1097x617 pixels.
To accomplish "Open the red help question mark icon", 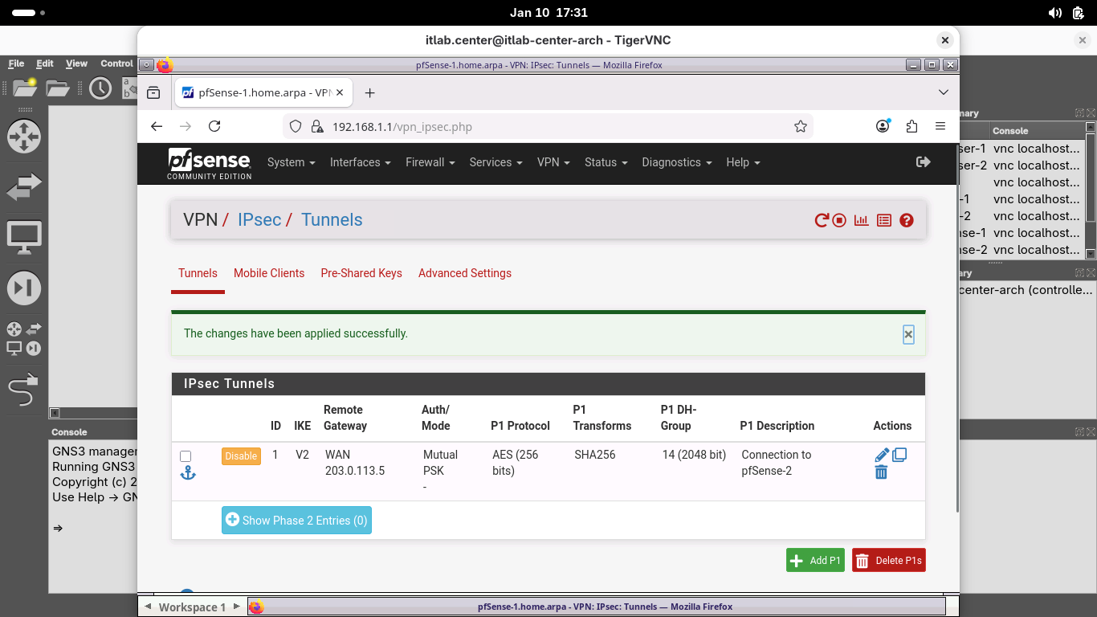I will click(907, 220).
